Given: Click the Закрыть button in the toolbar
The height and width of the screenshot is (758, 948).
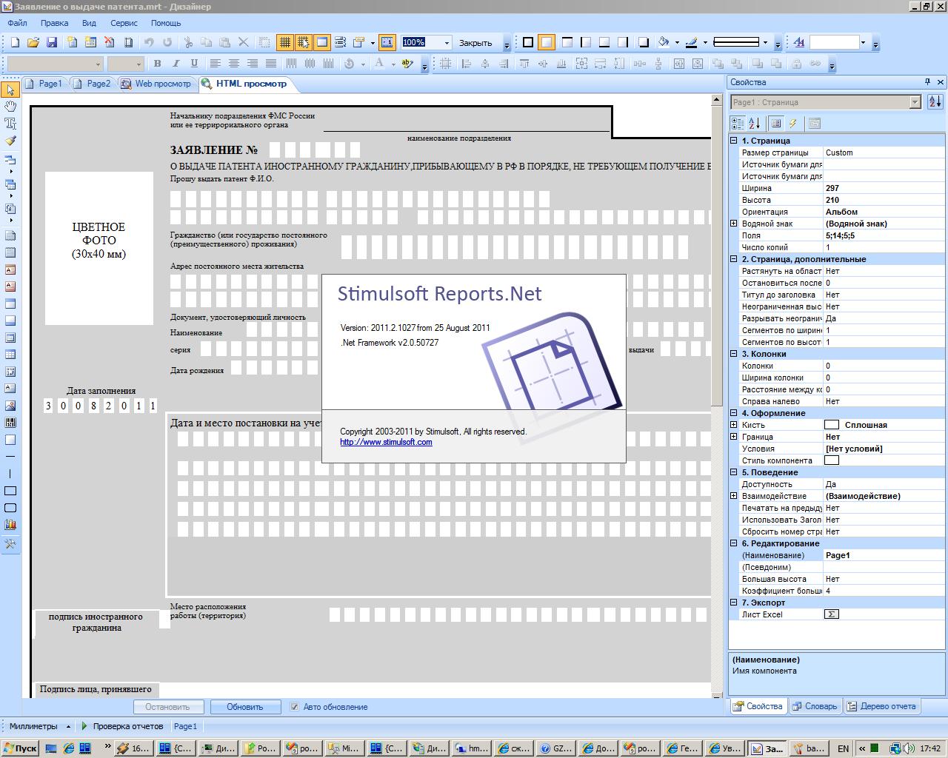Looking at the screenshot, I should (x=475, y=43).
